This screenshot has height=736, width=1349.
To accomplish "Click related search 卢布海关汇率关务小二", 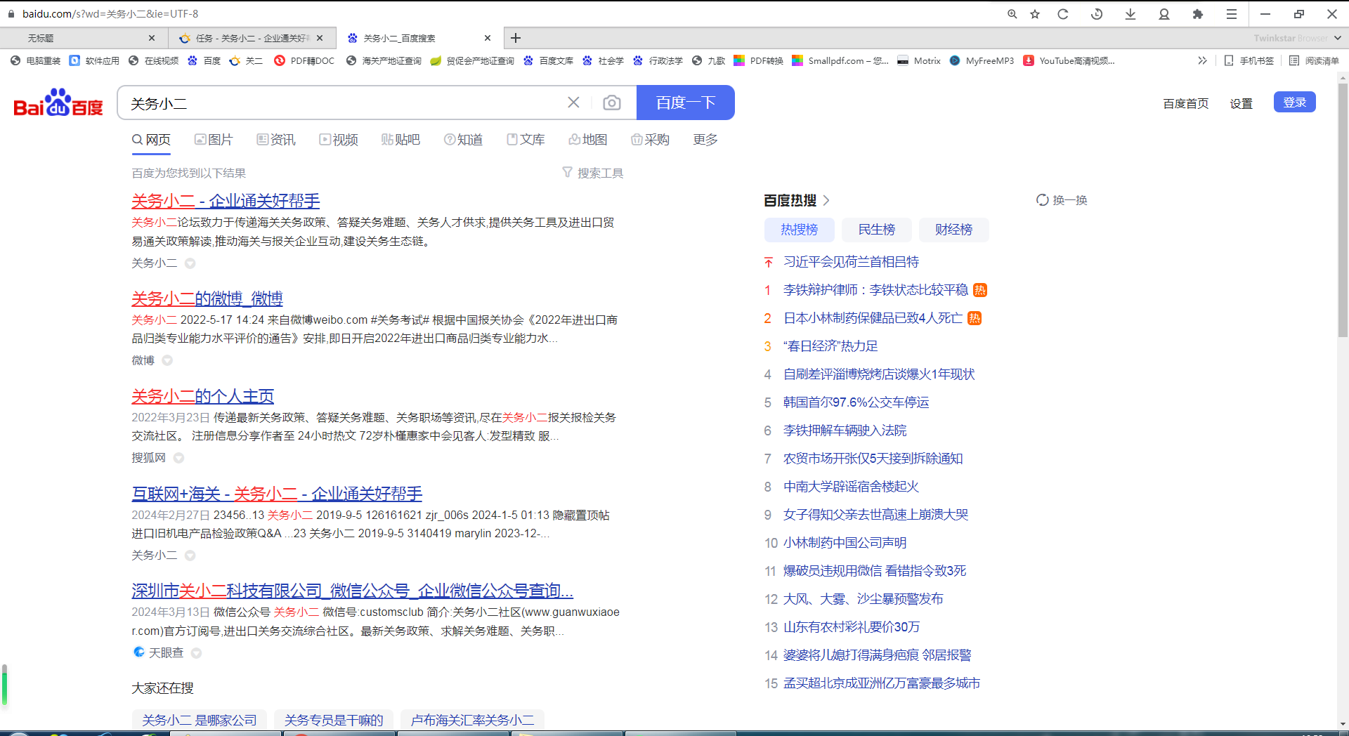I will click(x=472, y=721).
